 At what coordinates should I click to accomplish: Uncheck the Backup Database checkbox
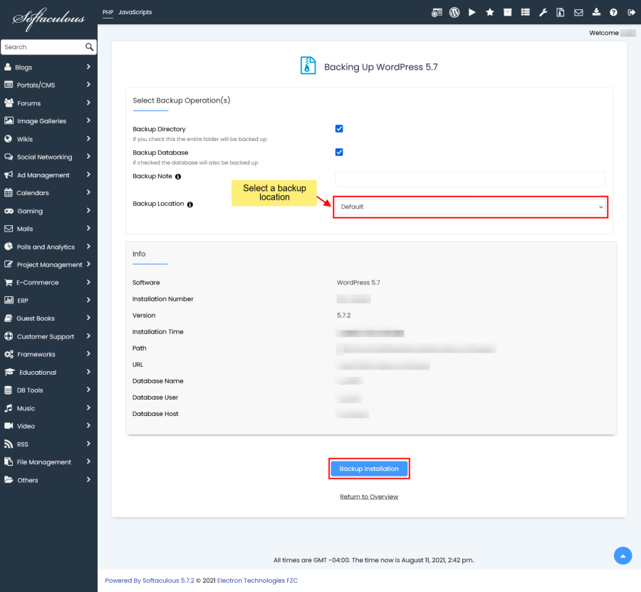339,152
